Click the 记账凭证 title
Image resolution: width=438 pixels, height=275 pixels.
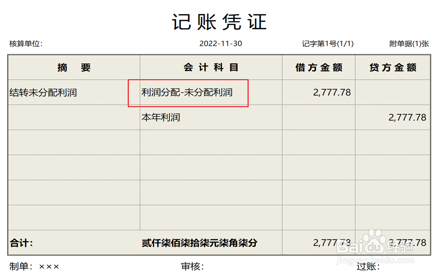point(219,22)
